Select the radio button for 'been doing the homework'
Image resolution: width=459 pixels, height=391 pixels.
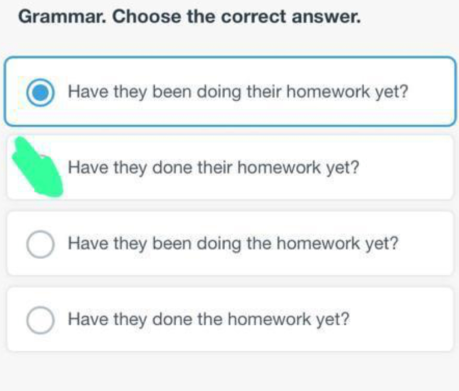[40, 245]
